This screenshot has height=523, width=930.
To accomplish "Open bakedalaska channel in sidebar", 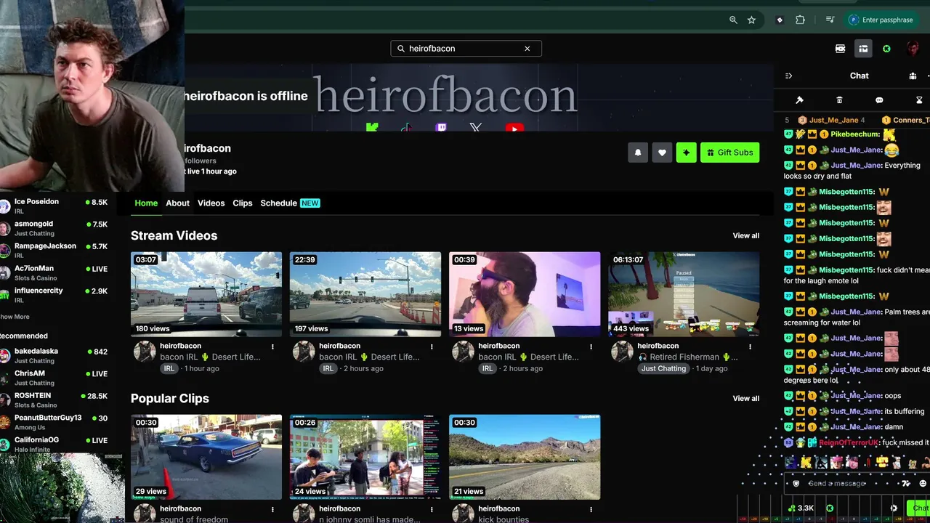I will [x=54, y=355].
